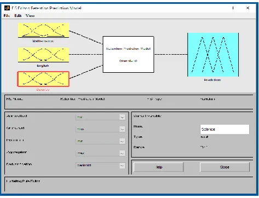
Task: Open the Implication dropdown
Action: pos(100,141)
